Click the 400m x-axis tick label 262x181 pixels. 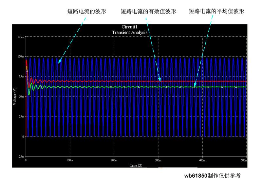coord(202,161)
